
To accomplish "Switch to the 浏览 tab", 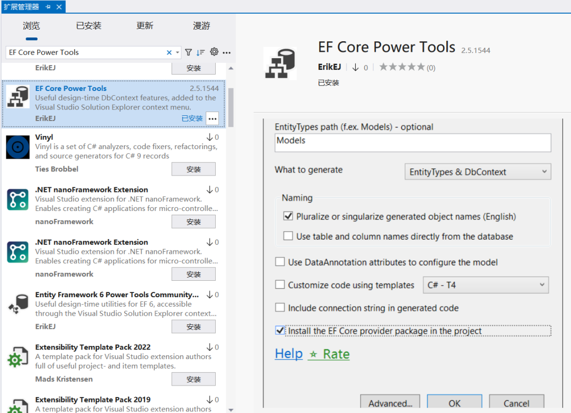I will tap(31, 26).
